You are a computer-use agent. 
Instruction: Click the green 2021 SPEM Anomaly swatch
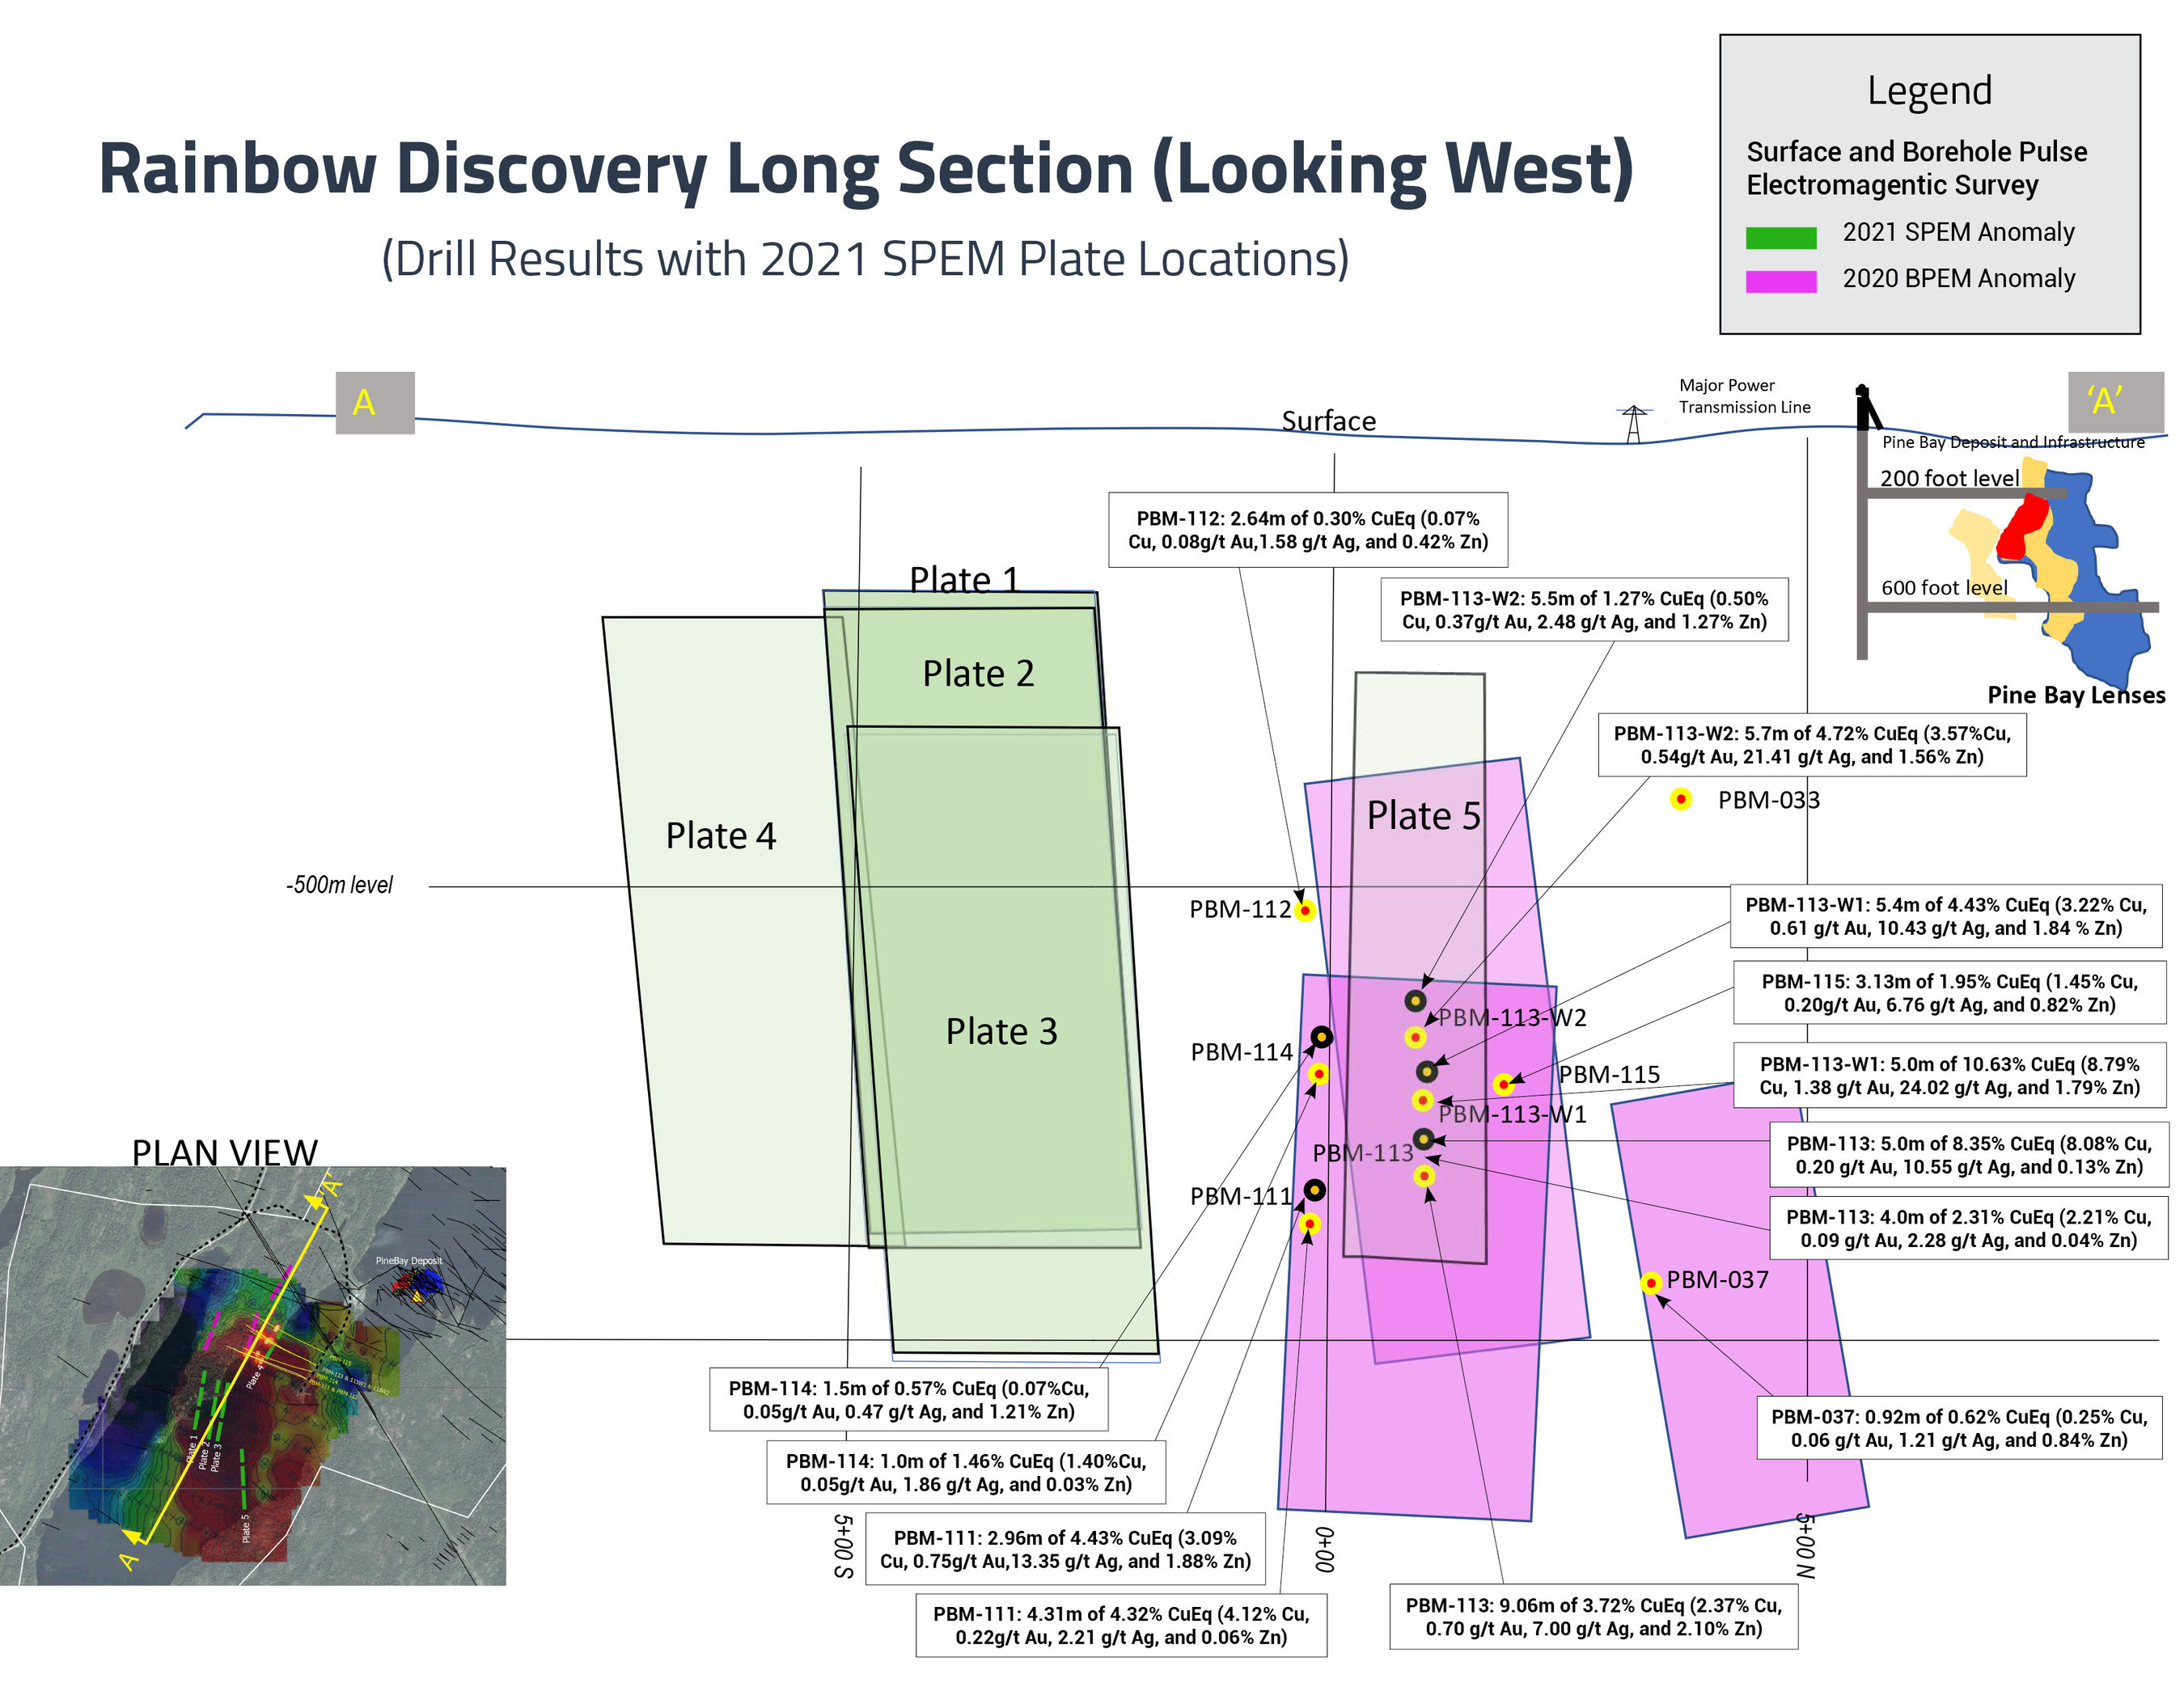pos(1780,237)
